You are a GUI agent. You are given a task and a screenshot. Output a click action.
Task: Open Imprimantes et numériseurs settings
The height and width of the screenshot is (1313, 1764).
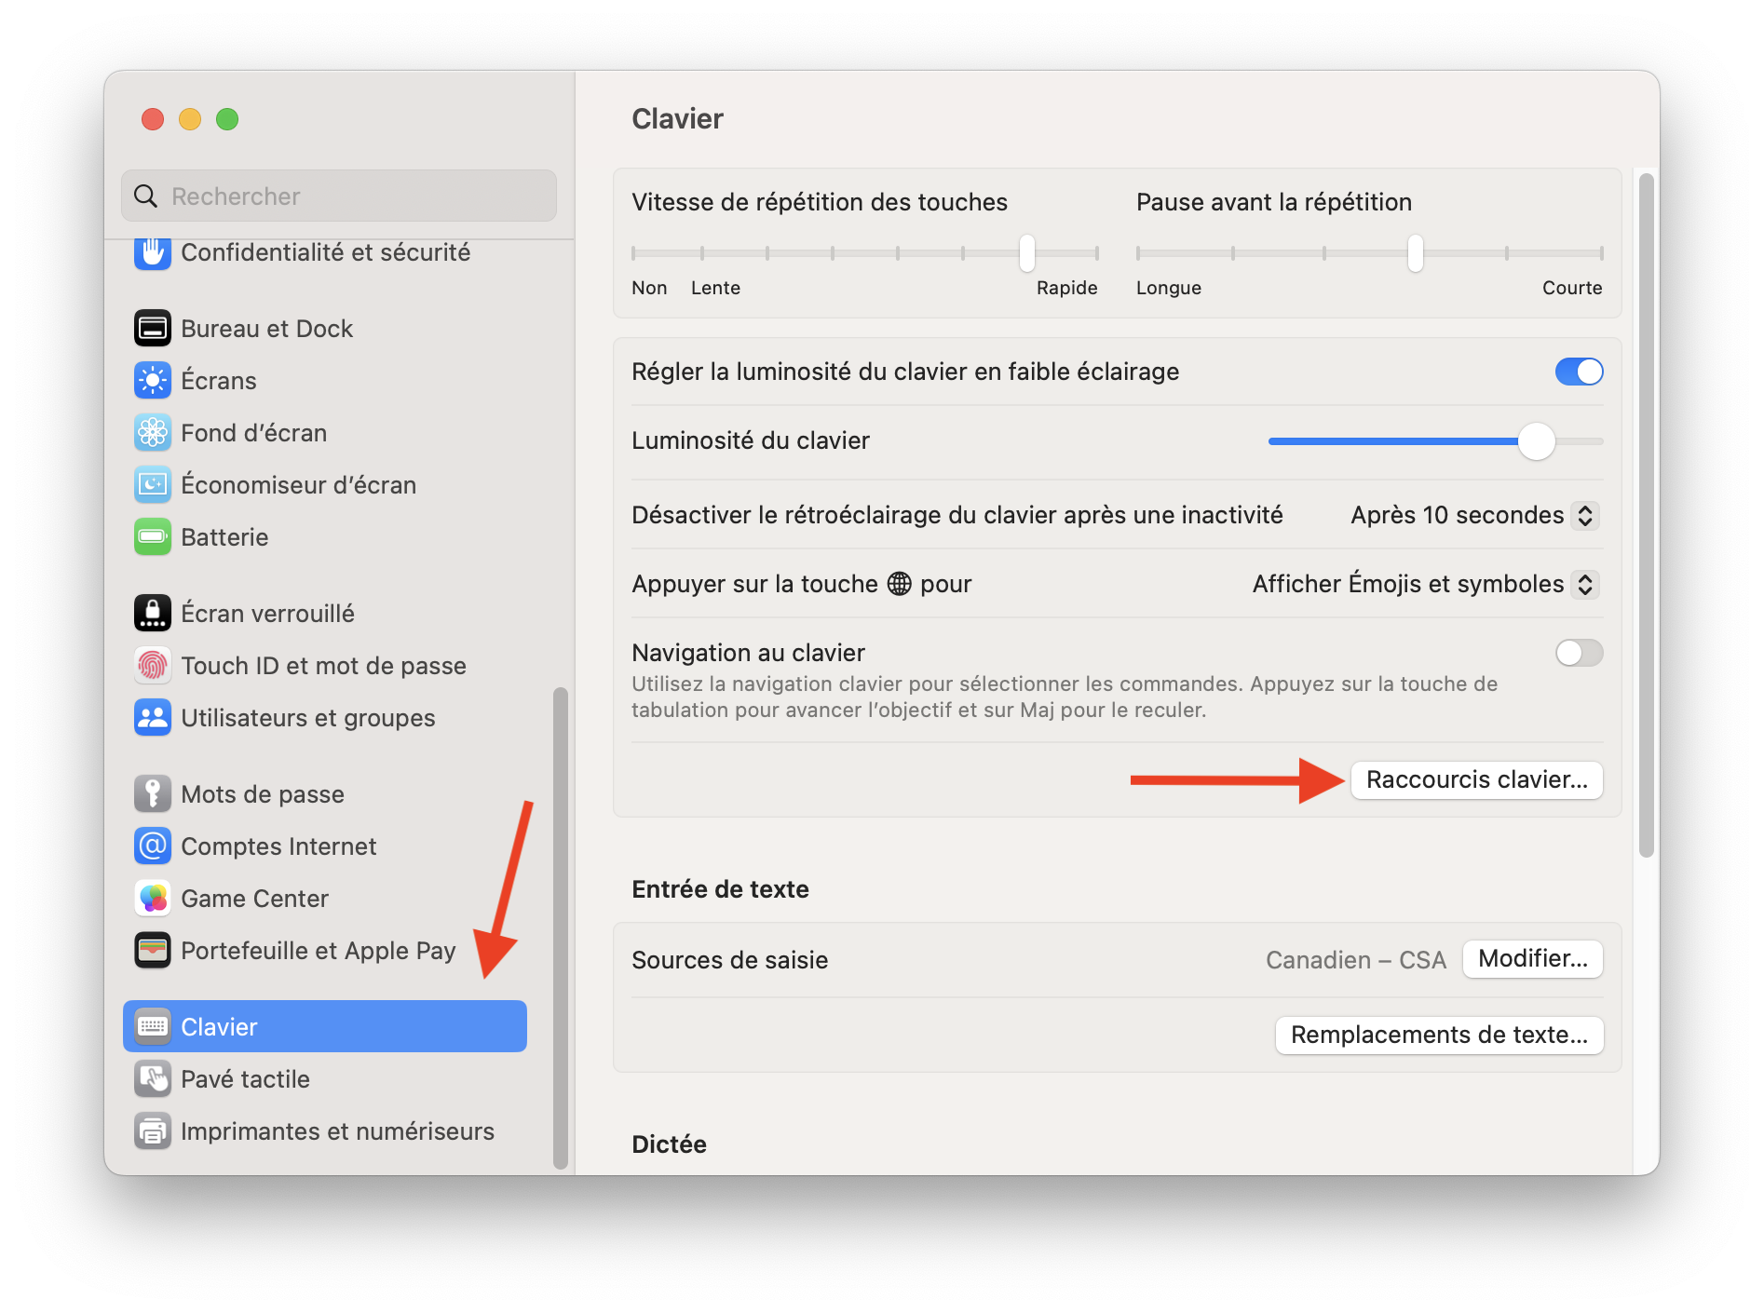click(x=325, y=1131)
